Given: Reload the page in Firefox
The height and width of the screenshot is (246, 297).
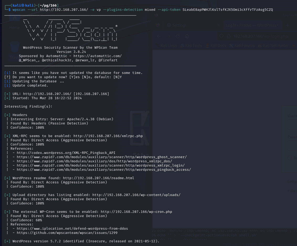Looking at the screenshot, I should tap(178, 36).
